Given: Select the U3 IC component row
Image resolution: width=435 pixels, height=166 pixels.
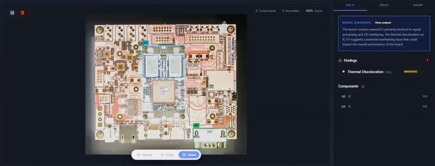Looking at the screenshot, I should pyautogui.click(x=384, y=106).
